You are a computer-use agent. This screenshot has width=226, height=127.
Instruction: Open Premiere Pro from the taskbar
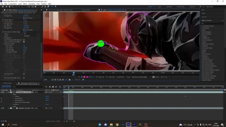(x=134, y=125)
